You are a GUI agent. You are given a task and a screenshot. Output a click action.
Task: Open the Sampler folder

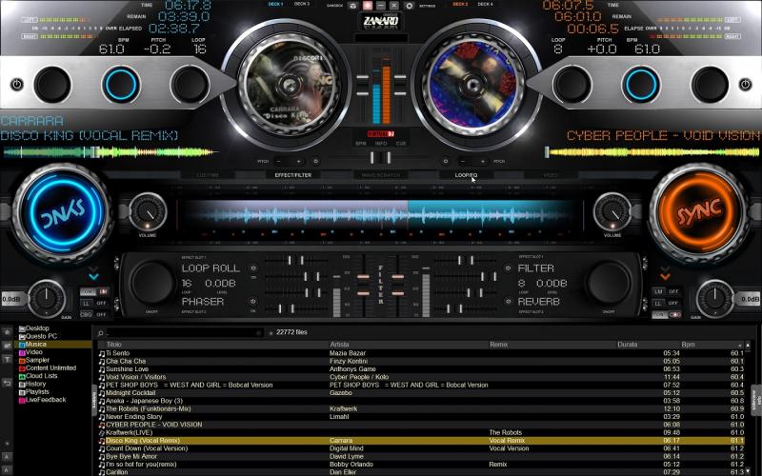coord(34,360)
